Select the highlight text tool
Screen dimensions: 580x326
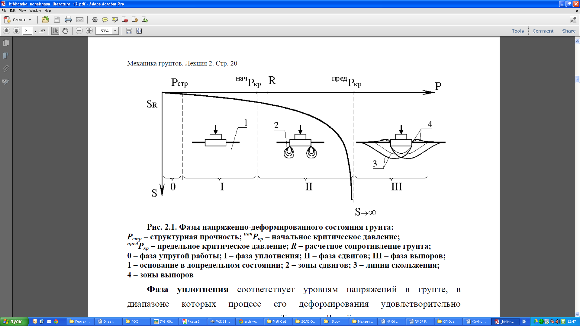coord(115,20)
